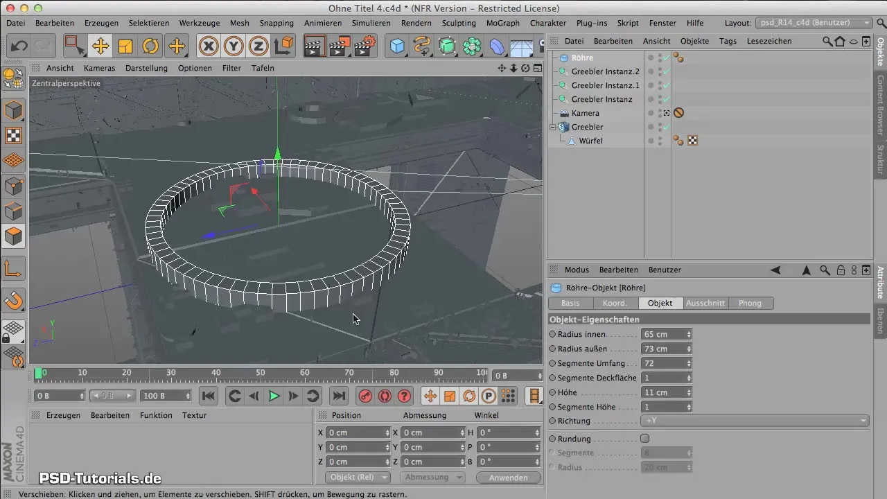This screenshot has height=499, width=887.
Task: Toggle the green checkmark for the Greebler object
Action: point(667,127)
